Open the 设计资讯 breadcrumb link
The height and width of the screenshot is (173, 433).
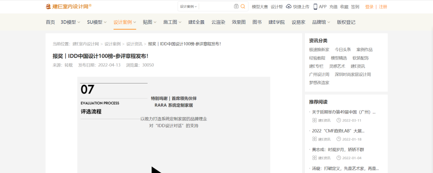point(134,44)
